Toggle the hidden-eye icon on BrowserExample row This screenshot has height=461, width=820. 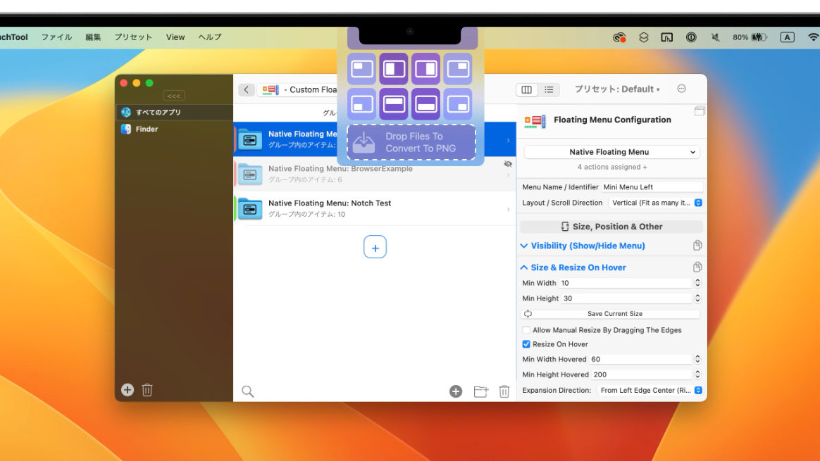(x=508, y=164)
